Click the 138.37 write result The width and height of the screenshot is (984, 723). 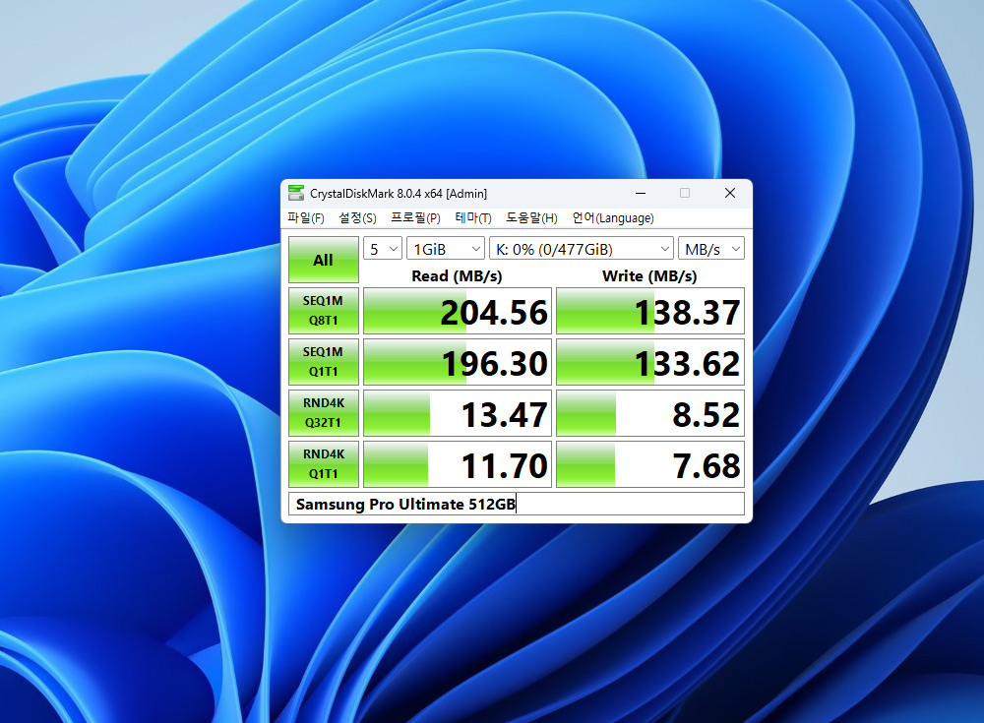(x=650, y=311)
